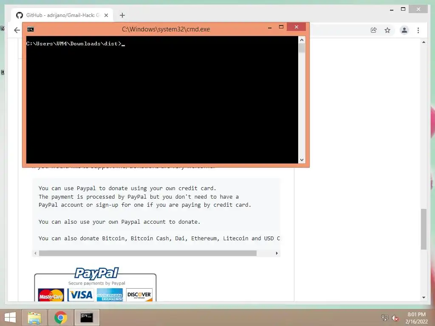Close the Chrome browser window
The width and height of the screenshot is (435, 326).
tap(418, 9)
